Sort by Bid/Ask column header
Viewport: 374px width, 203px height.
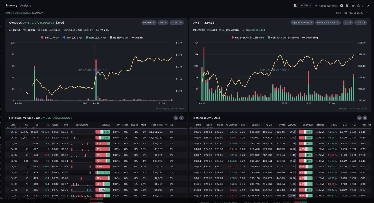[x=106, y=125]
